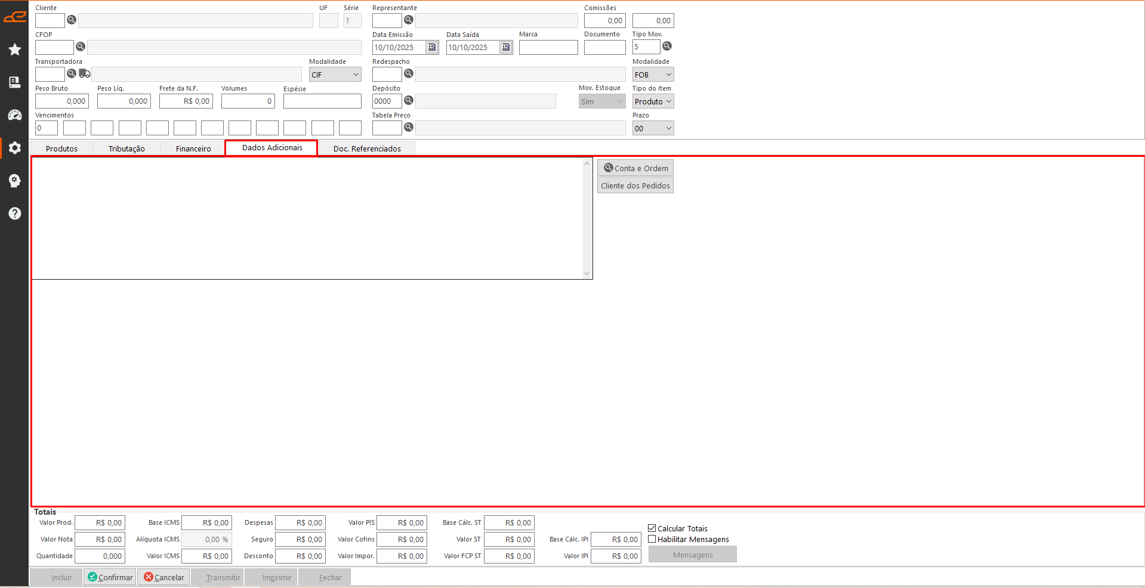Image resolution: width=1145 pixels, height=588 pixels.
Task: Switch to the Tributação tab
Action: tap(126, 148)
